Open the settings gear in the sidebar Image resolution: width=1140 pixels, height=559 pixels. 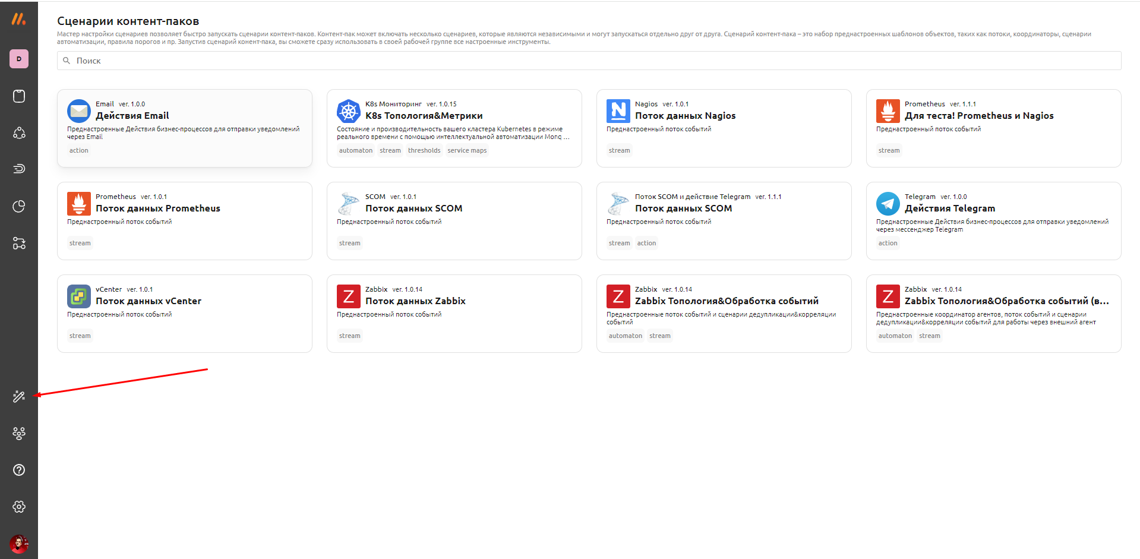(x=19, y=507)
